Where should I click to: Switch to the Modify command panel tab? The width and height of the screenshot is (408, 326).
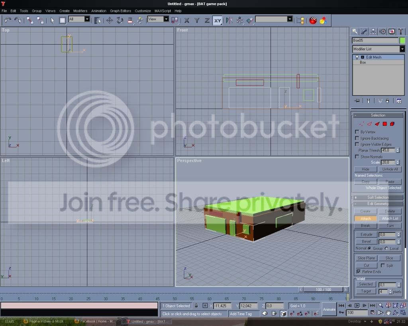click(x=364, y=31)
